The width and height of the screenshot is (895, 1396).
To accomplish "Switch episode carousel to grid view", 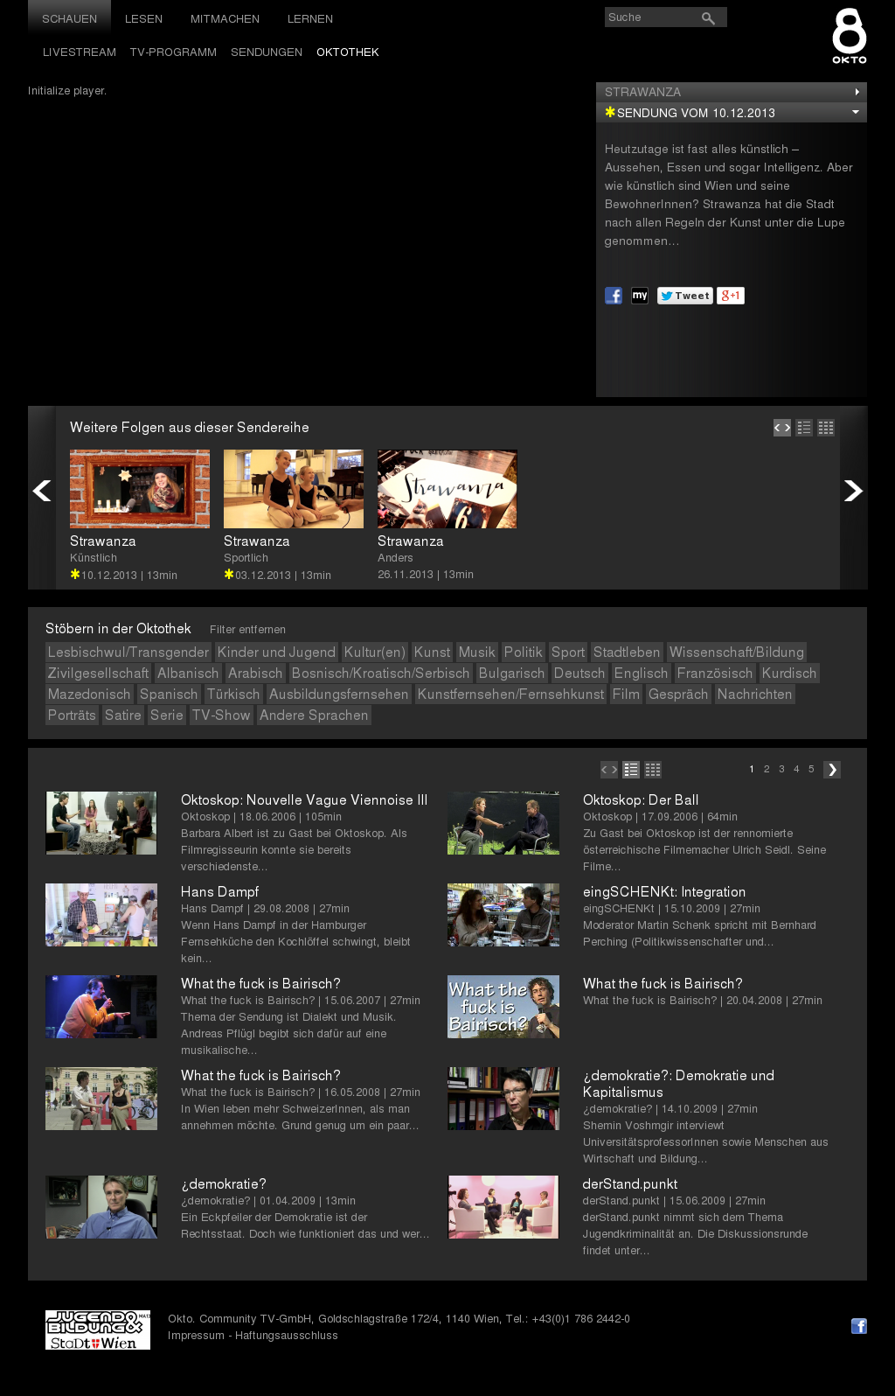I will (x=826, y=428).
